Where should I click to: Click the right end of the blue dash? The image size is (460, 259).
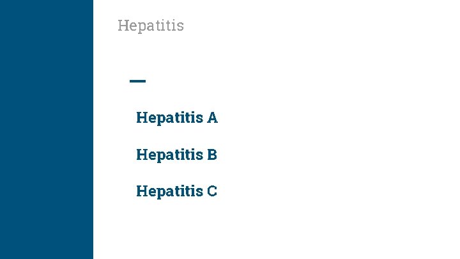point(144,81)
